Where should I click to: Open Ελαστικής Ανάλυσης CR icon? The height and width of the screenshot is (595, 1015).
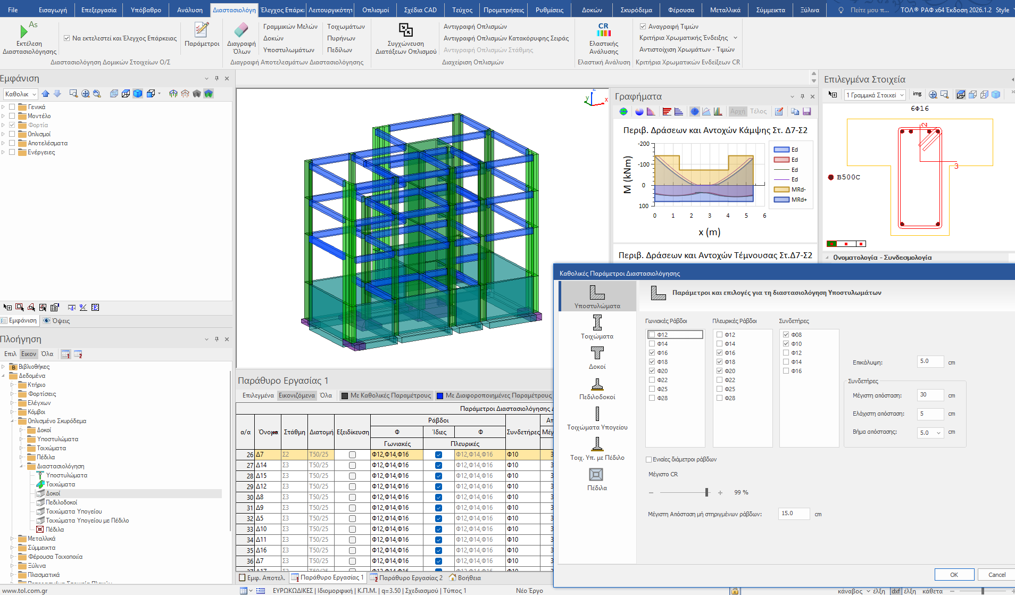[603, 30]
